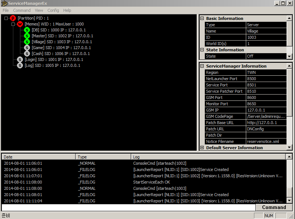Screen dimensions: 295x219
Task: Click the gray Cash service icon
Action: (x=27, y=54)
